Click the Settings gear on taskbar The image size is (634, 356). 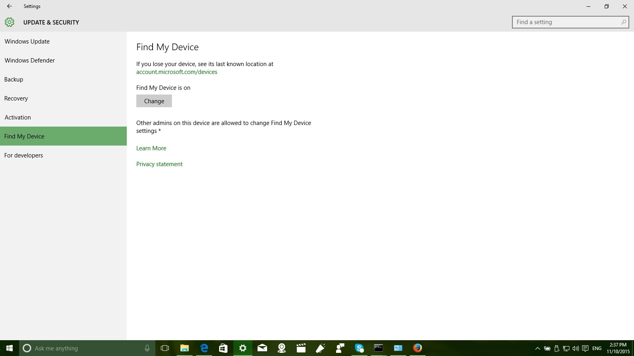pos(243,348)
